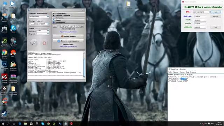Open the Сервер section in DC-Unlocker
Image resolution: width=224 pixels, height=126 pixels.
(x=68, y=20)
